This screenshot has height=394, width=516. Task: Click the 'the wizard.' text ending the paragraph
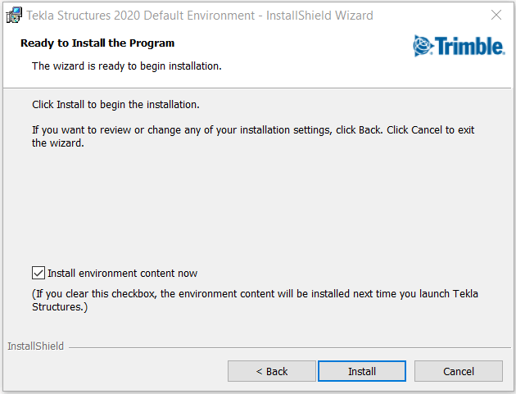click(x=58, y=143)
